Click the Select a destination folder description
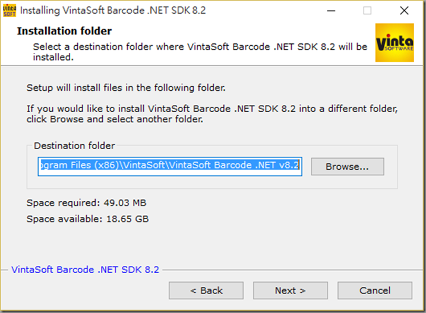The width and height of the screenshot is (426, 313). pos(200,52)
